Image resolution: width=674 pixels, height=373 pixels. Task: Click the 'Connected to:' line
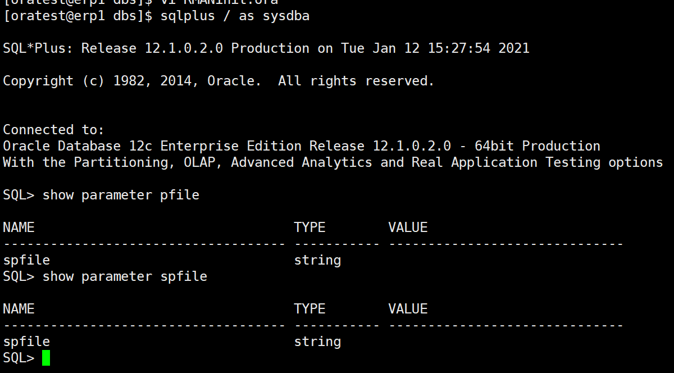tap(54, 130)
